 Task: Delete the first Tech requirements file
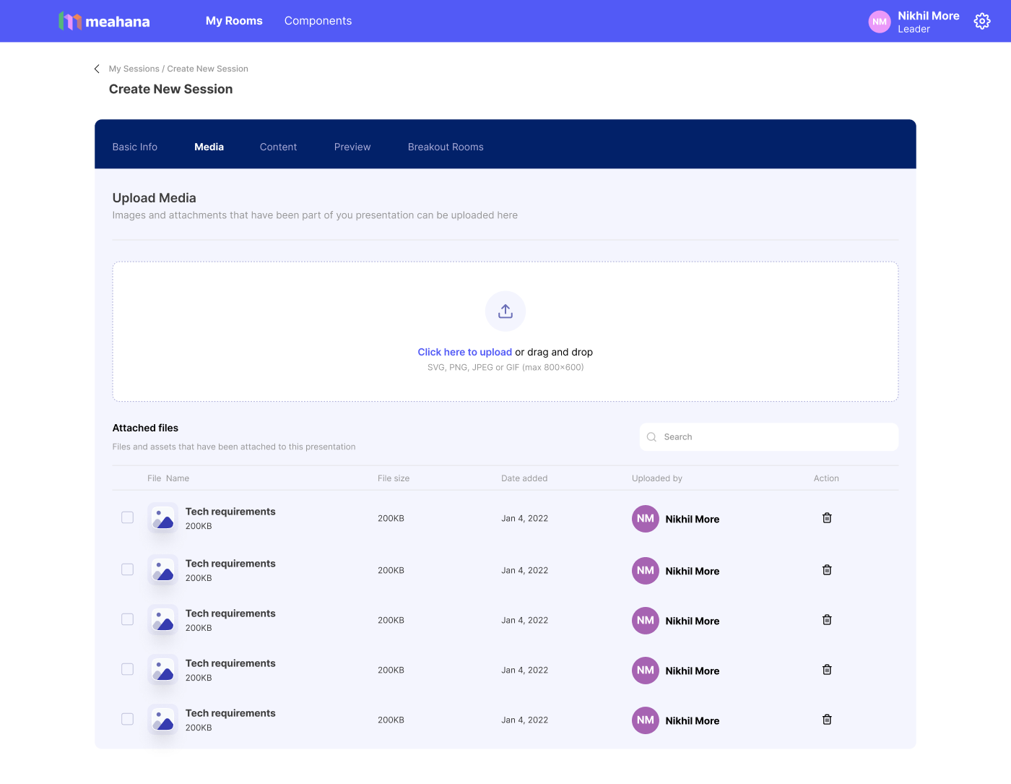827,518
